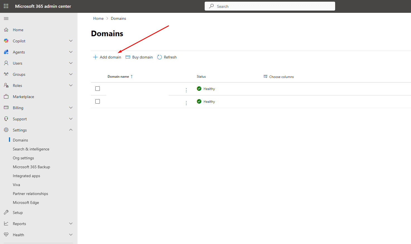Select the second domain checkbox

(98, 101)
